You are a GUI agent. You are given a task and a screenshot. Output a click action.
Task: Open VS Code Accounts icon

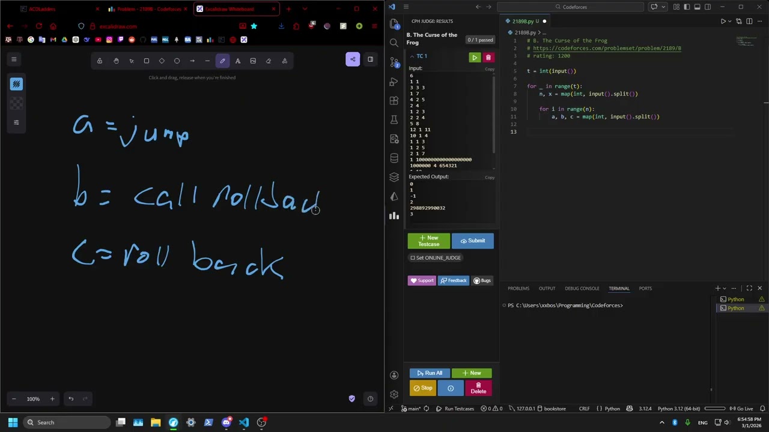click(394, 375)
